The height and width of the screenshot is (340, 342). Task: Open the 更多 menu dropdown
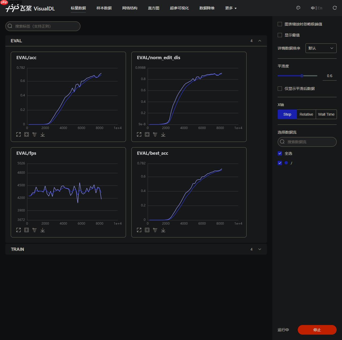coord(231,8)
